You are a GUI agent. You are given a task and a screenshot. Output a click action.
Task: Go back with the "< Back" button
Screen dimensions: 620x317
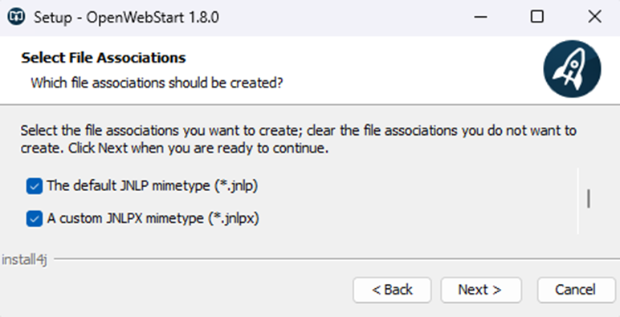click(392, 291)
